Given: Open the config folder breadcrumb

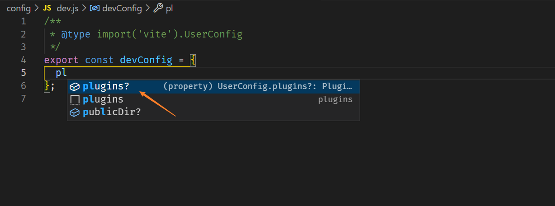Looking at the screenshot, I should [19, 8].
